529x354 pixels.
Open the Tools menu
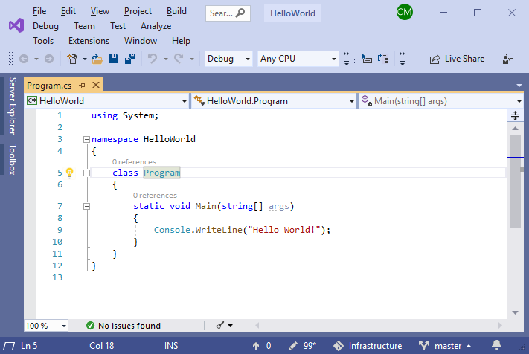pos(43,41)
